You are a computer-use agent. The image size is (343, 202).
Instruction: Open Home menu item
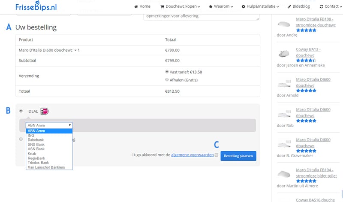pyautogui.click(x=142, y=6)
